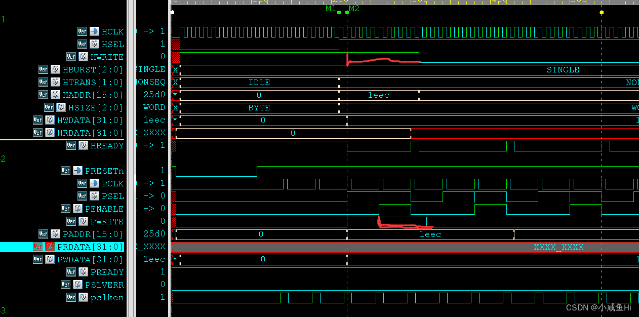Click the WORD value beside HSIZE

point(153,107)
